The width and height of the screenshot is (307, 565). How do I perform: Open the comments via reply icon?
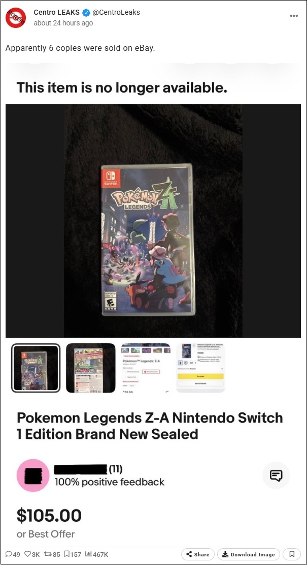(x=9, y=554)
